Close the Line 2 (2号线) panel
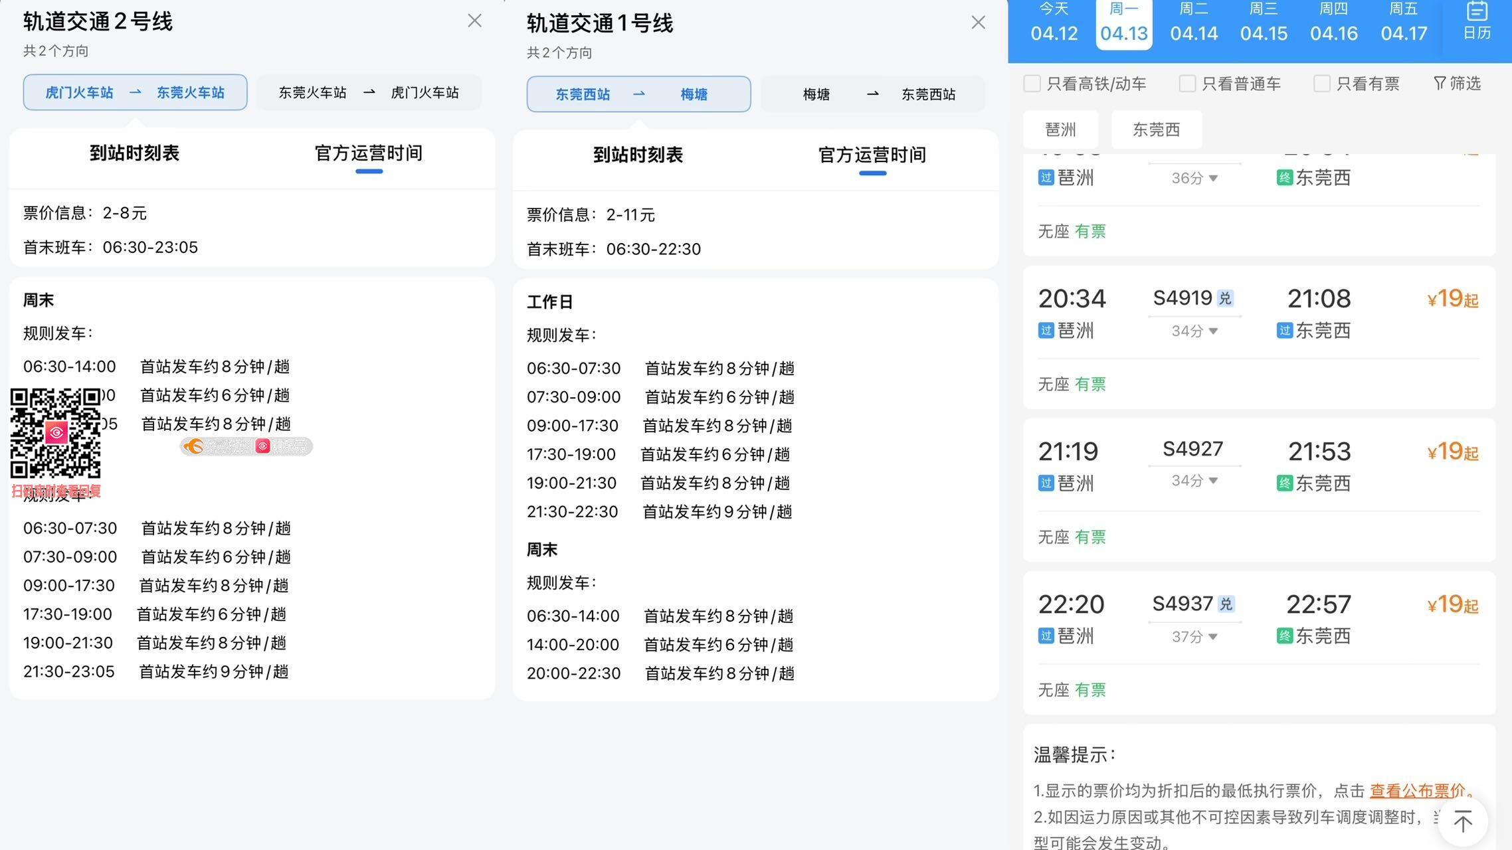1512x850 pixels. 474,21
